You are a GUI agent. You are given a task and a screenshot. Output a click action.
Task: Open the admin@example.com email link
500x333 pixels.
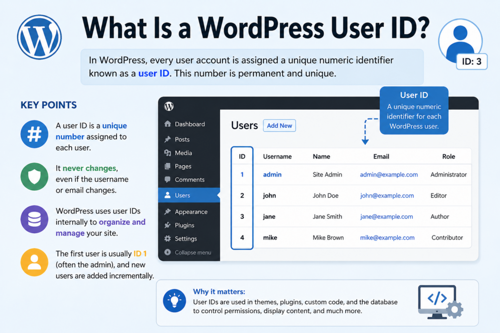pos(389,174)
